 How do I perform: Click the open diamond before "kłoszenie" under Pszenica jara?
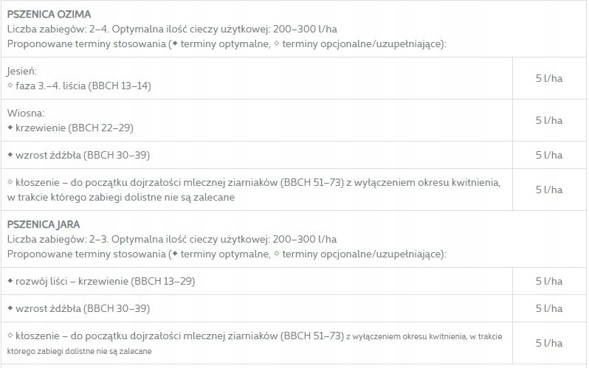coord(10,336)
